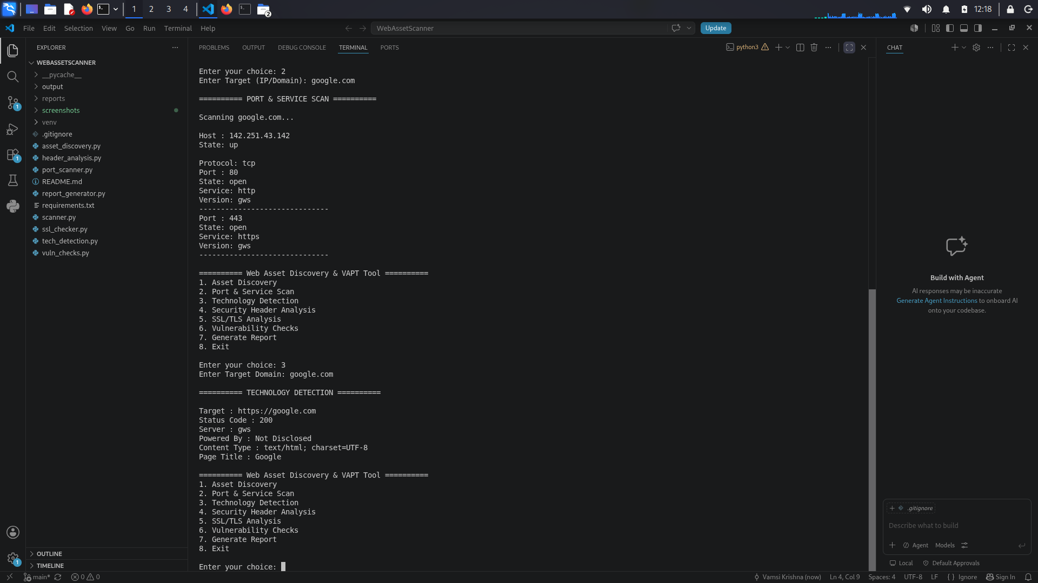Viewport: 1038px width, 583px height.
Task: Open the main* branch picker
Action: (37, 577)
